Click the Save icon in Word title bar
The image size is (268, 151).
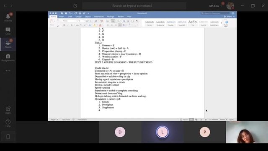[x=66, y=13]
